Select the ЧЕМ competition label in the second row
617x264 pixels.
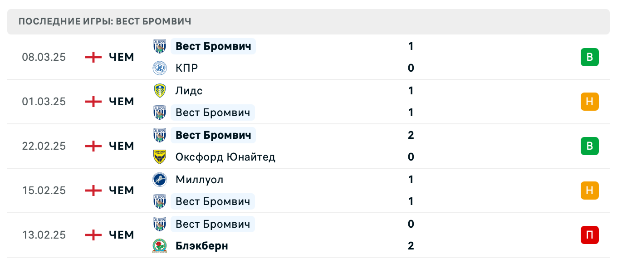[x=121, y=102]
